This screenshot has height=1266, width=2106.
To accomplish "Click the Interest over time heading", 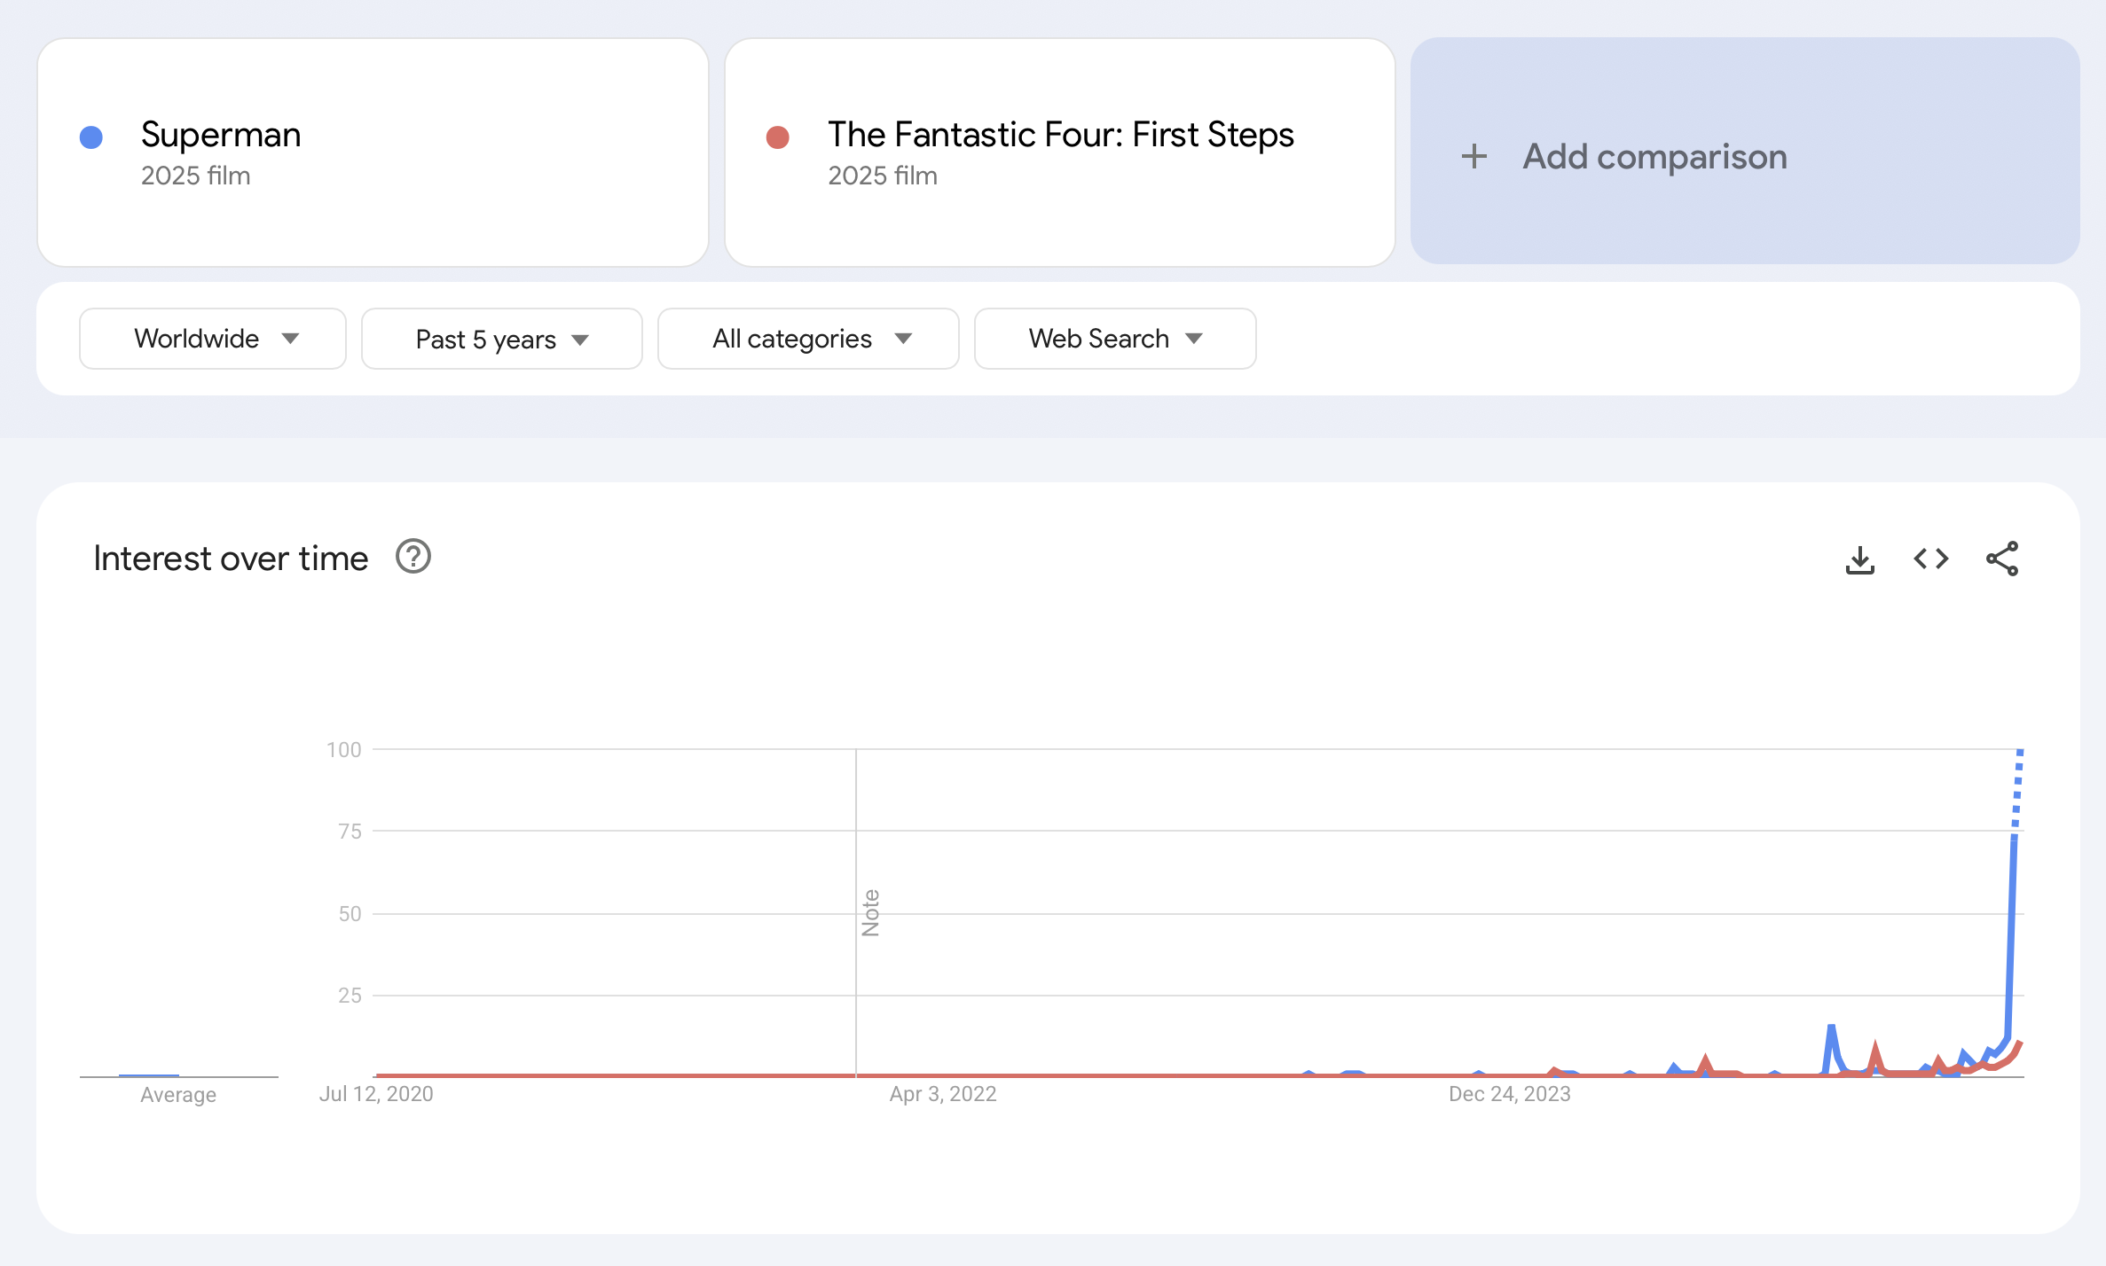I will [x=231, y=559].
